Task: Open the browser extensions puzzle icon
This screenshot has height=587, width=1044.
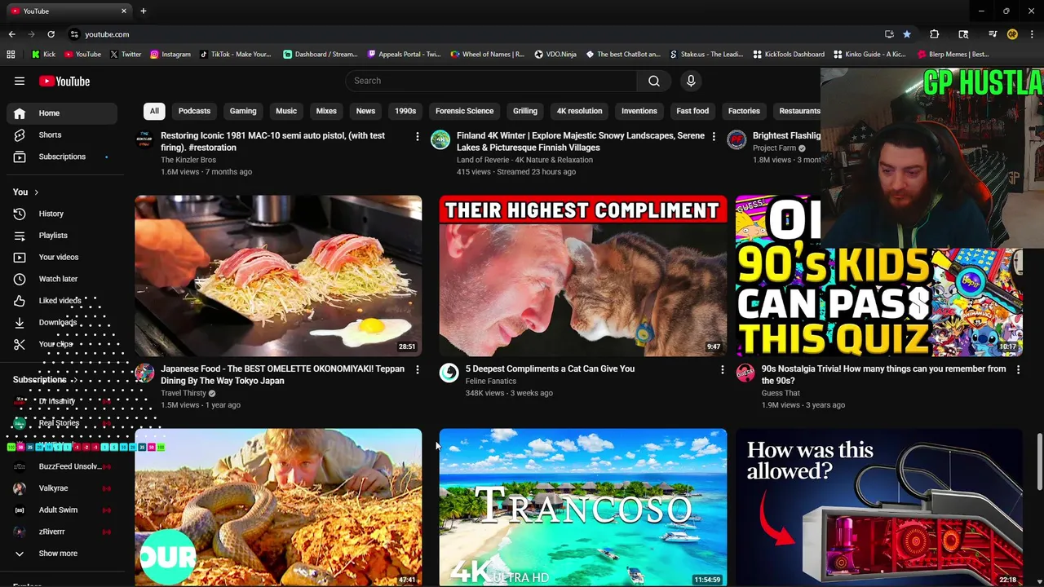Action: click(x=935, y=34)
